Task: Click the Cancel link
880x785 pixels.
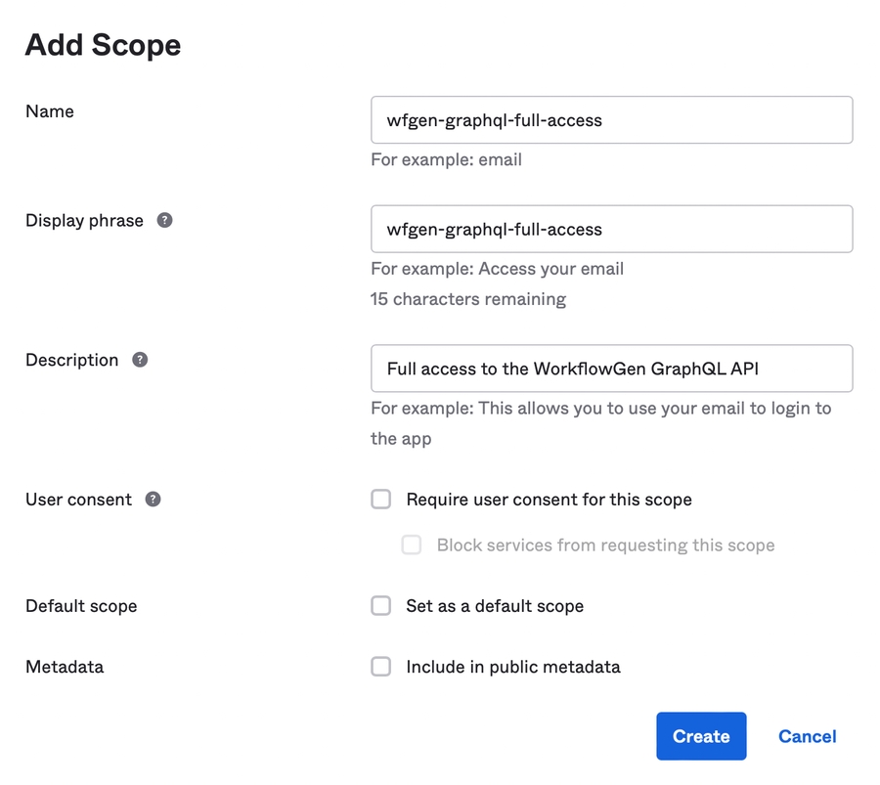Action: [807, 736]
